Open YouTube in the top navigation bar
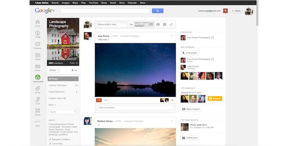Image resolution: width=286 pixels, height=146 pixels. pyautogui.click(x=93, y=3)
